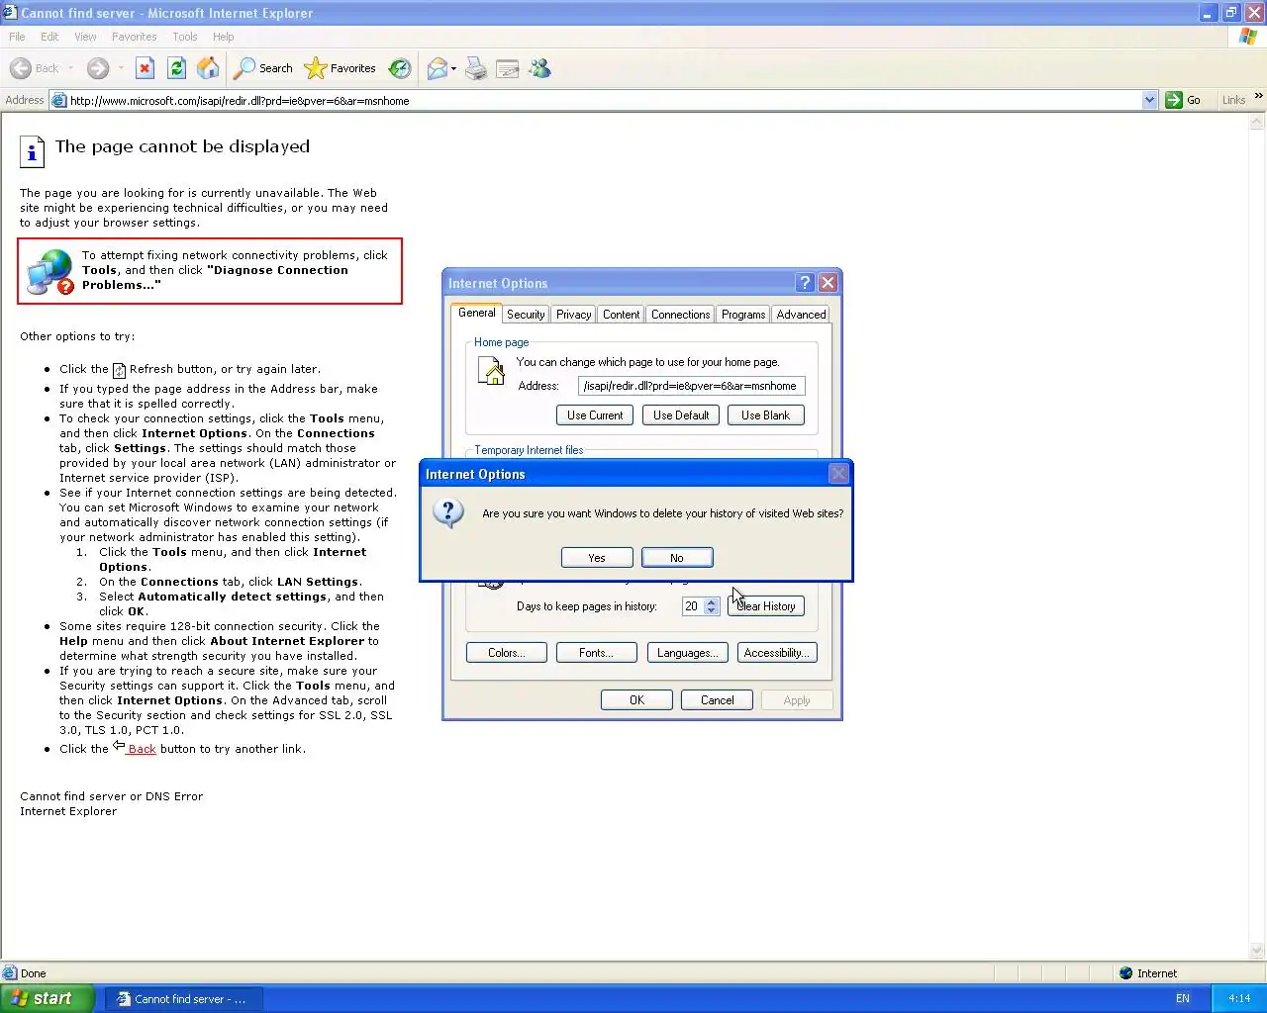1267x1013 pixels.
Task: Open the View menu
Action: [x=86, y=37]
